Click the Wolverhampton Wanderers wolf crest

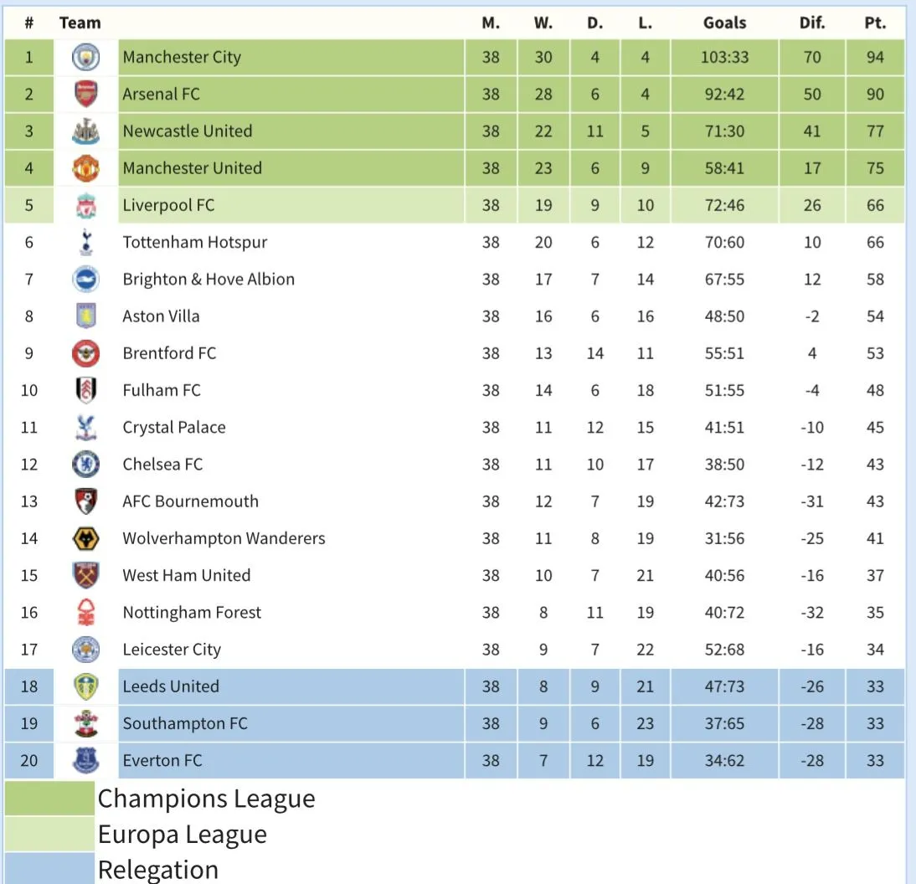tap(85, 538)
